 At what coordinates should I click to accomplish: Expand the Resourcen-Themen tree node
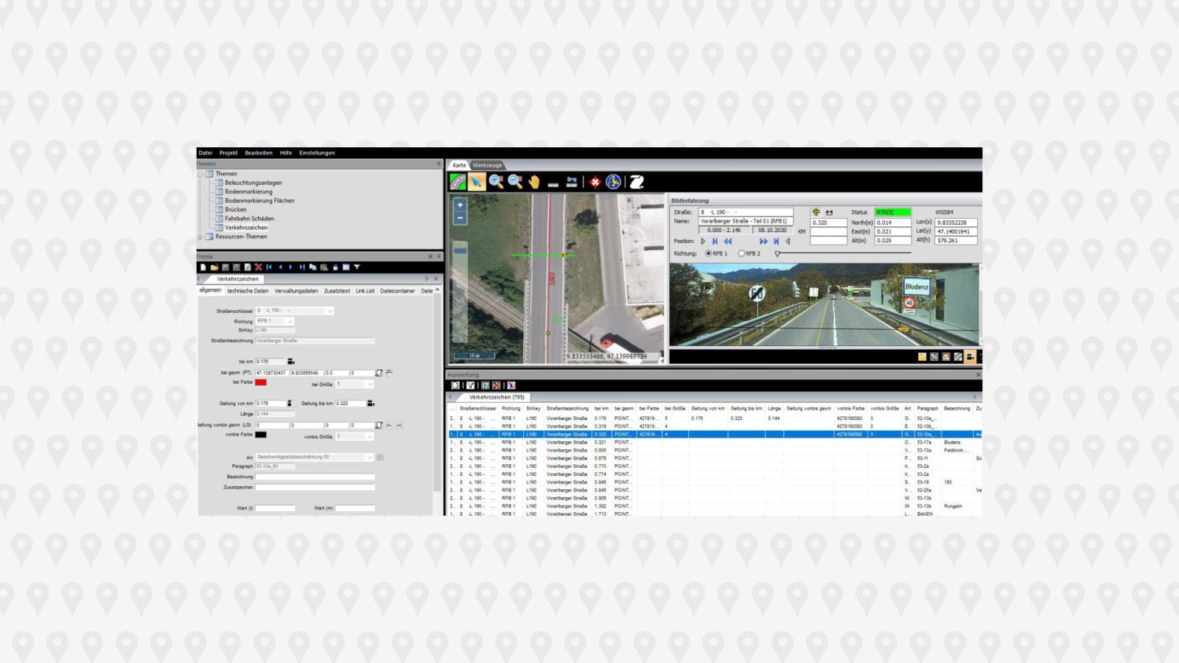click(x=200, y=237)
